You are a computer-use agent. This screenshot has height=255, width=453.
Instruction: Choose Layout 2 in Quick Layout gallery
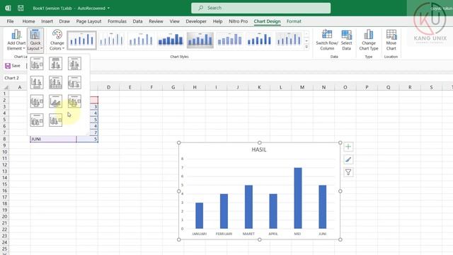coord(55,64)
